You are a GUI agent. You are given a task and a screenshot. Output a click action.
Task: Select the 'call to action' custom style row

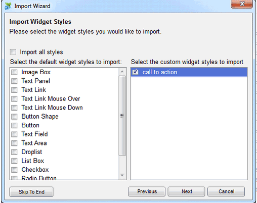click(x=189, y=72)
